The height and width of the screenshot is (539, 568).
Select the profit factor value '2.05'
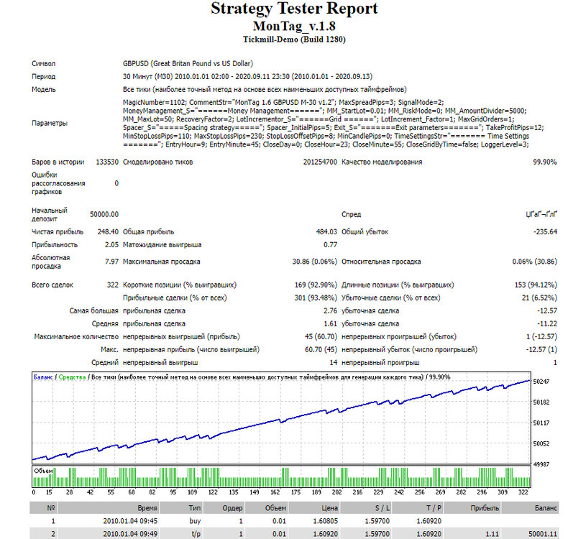[x=111, y=245]
